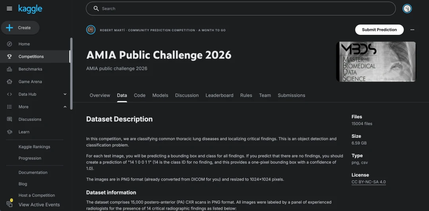The image size is (429, 211).
Task: Open the Leaderboard tab
Action: pyautogui.click(x=219, y=95)
